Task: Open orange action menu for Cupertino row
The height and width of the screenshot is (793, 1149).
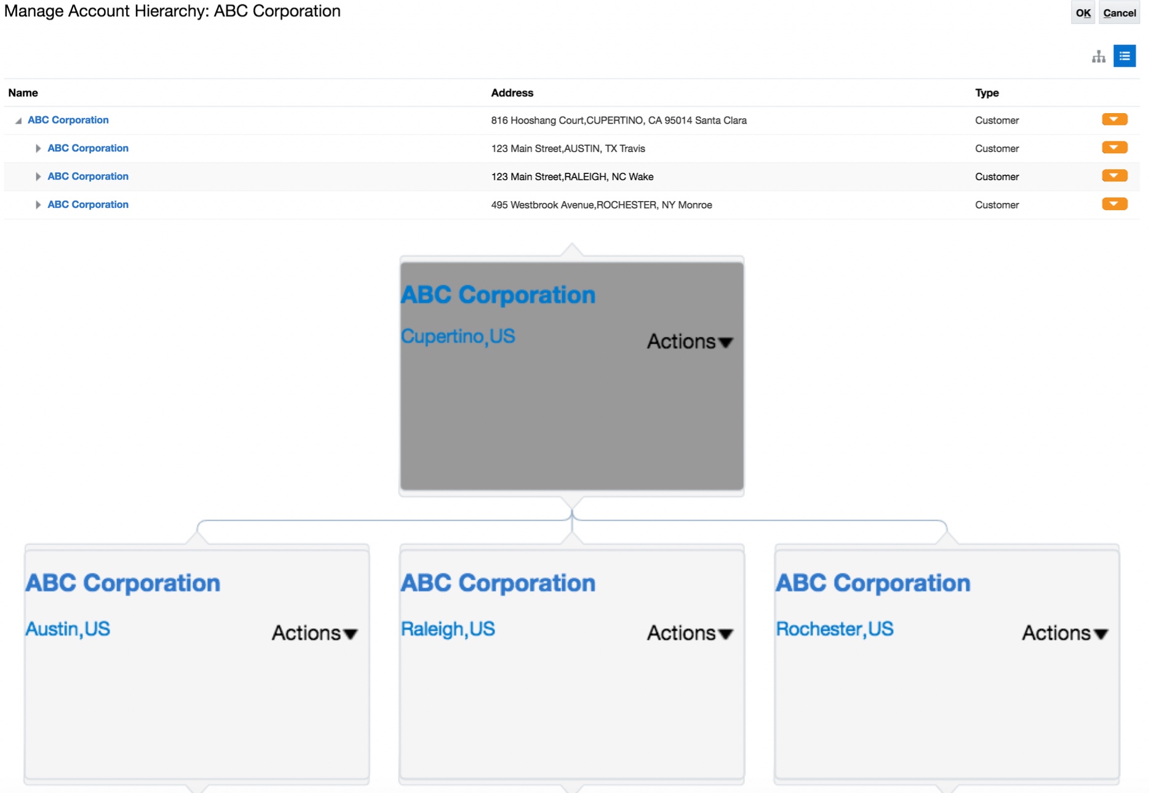Action: click(x=1114, y=120)
